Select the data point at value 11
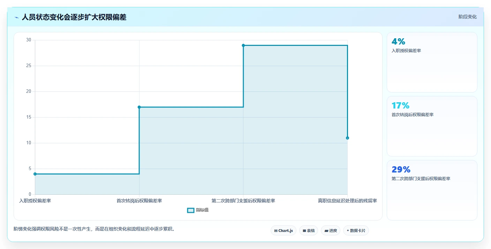Image resolution: width=491 pixels, height=249 pixels. point(347,138)
